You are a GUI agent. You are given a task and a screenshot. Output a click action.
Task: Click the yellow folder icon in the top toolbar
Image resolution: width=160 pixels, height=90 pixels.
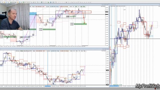click(4, 2)
